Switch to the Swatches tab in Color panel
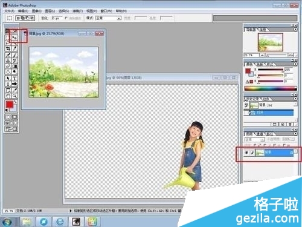Screen dimensions: 302x227 [260, 64]
